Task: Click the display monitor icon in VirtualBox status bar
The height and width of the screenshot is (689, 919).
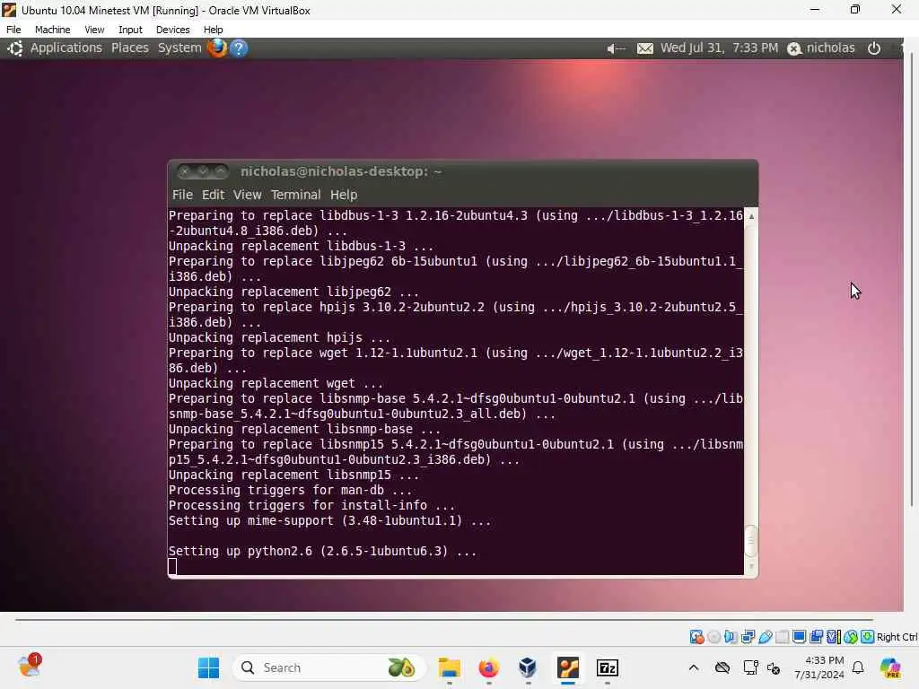Action: [799, 637]
